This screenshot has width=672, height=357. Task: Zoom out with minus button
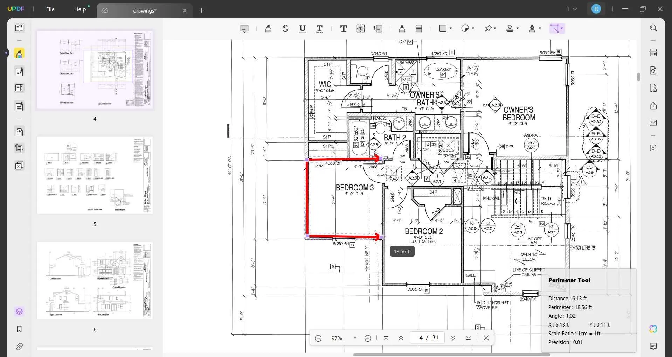click(x=318, y=338)
